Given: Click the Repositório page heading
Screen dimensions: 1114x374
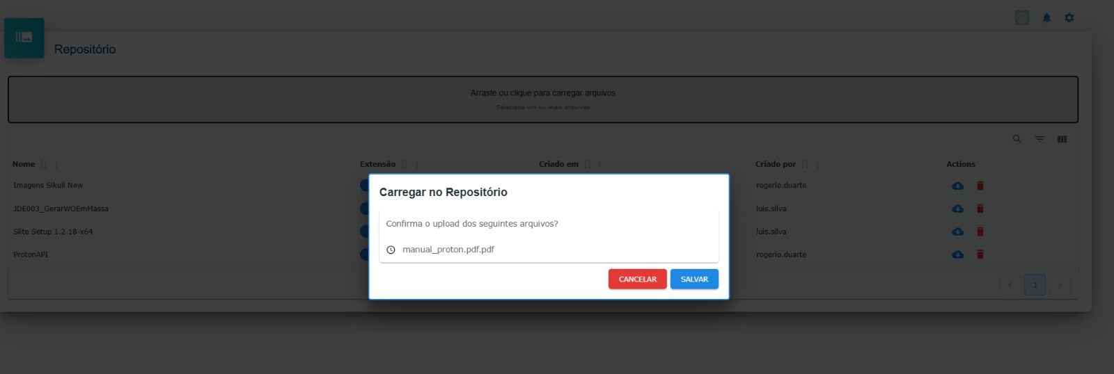Looking at the screenshot, I should tap(85, 49).
